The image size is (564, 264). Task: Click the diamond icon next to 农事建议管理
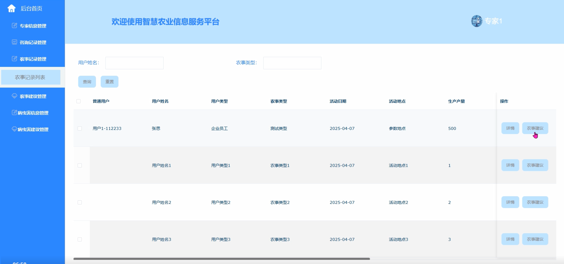point(14,96)
